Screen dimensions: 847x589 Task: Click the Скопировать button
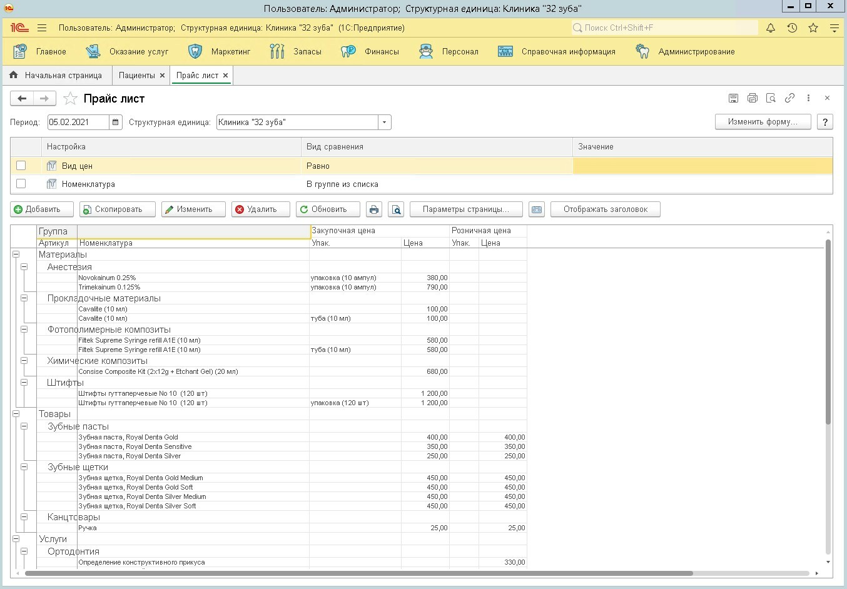(x=118, y=209)
